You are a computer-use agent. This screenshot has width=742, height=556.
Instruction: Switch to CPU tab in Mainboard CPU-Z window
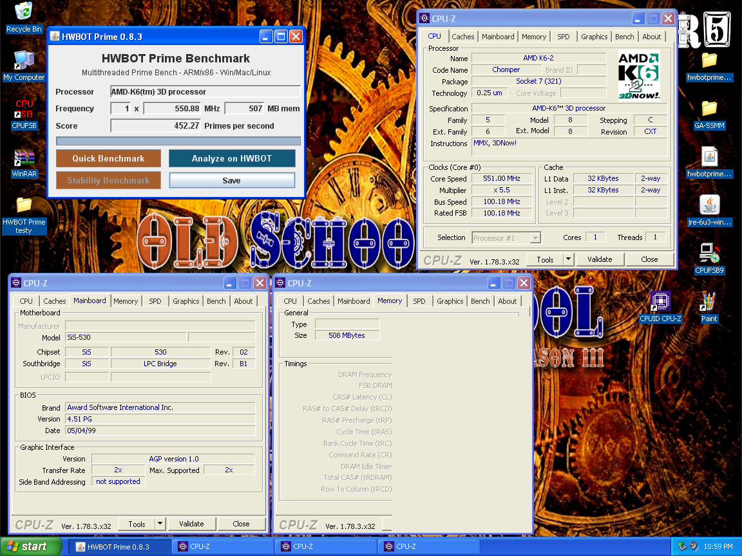(26, 301)
